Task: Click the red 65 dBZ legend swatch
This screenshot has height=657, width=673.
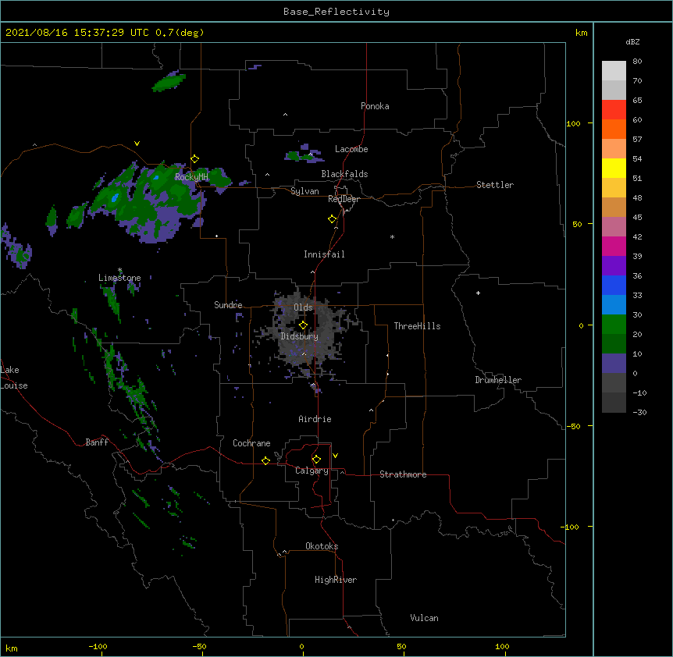Action: tap(614, 110)
